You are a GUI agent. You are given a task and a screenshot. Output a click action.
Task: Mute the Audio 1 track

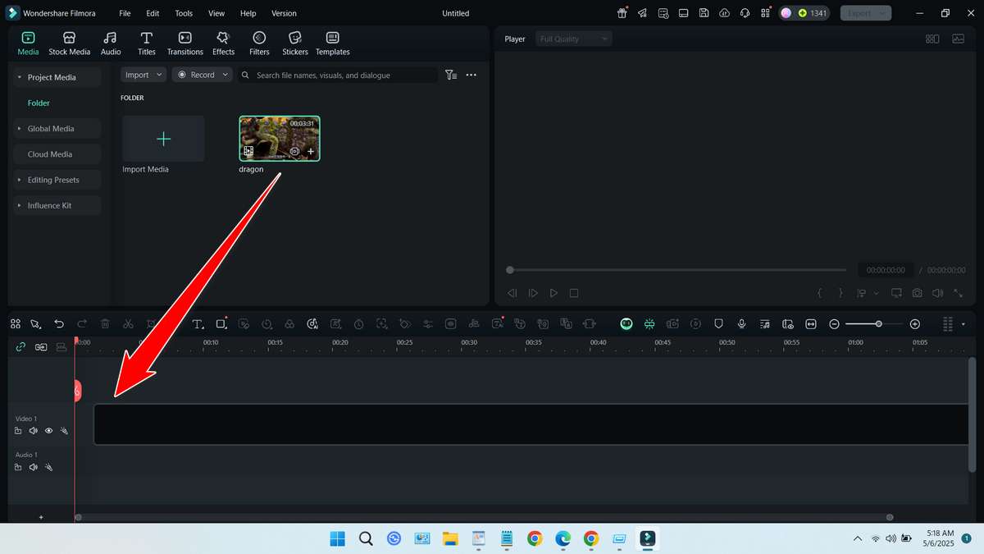(33, 467)
